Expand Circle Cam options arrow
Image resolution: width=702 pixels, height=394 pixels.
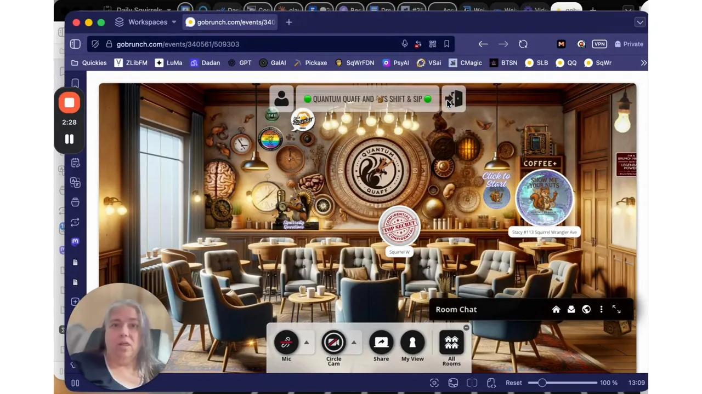(x=354, y=343)
